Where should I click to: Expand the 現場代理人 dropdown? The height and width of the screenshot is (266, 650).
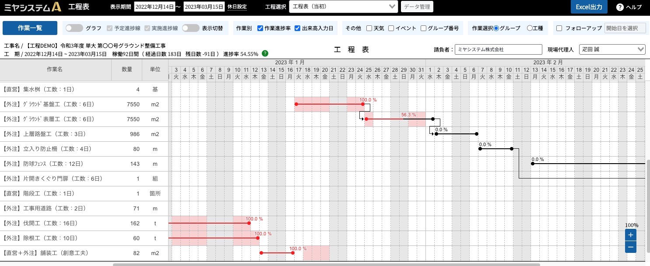(612, 49)
